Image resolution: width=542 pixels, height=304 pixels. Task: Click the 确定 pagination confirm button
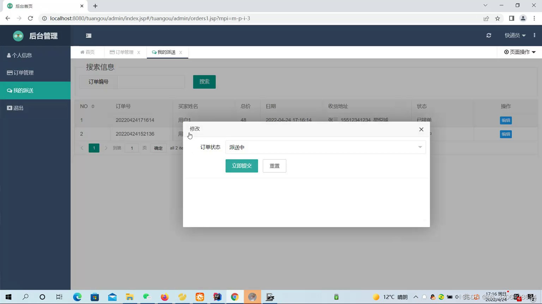158,148
